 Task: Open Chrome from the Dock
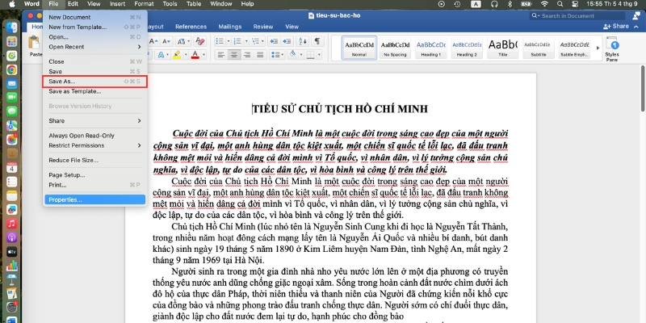[12, 69]
